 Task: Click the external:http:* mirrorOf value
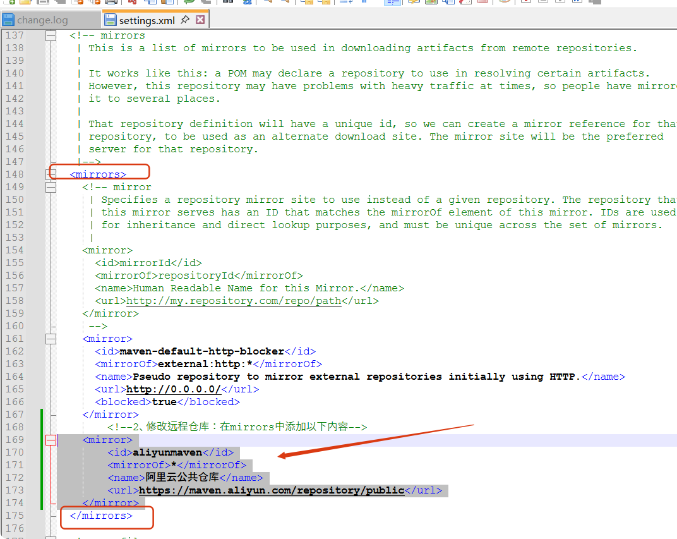pyautogui.click(x=205, y=364)
